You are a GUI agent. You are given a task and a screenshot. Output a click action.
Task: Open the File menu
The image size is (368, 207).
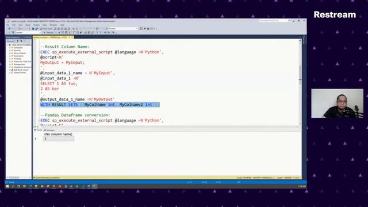click(x=7, y=25)
